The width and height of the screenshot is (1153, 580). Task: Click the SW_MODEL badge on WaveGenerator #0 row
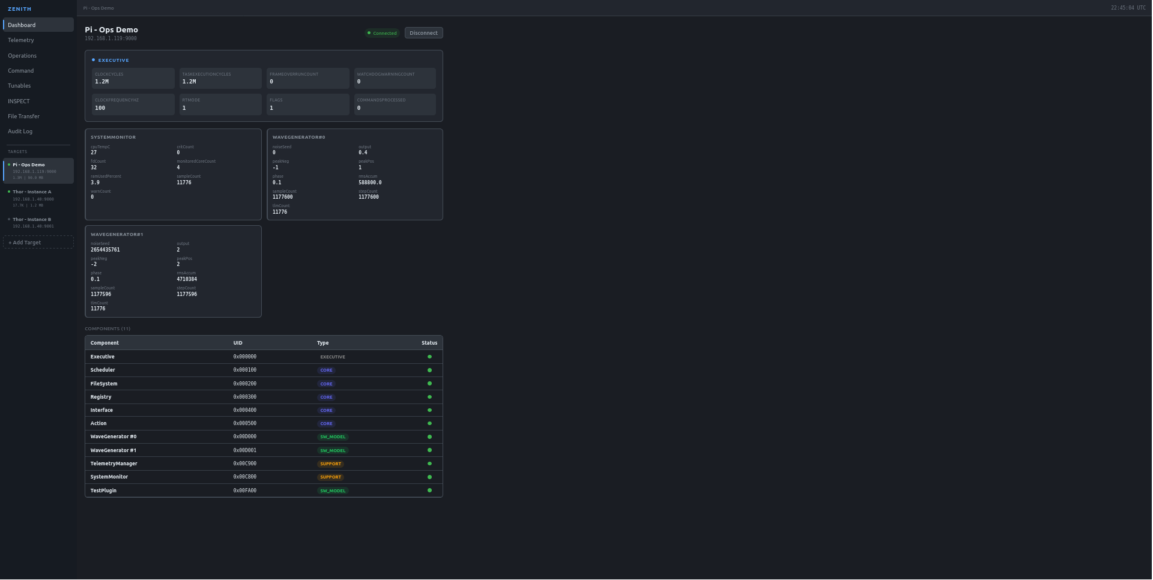click(x=333, y=437)
